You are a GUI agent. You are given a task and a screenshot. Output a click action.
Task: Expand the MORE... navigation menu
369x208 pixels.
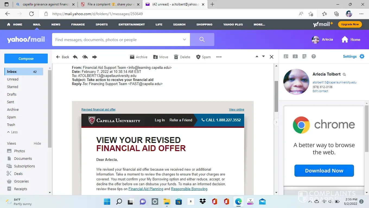click(x=259, y=24)
